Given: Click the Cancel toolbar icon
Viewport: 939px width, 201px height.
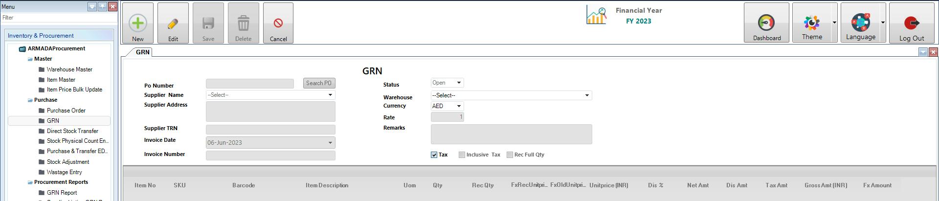Looking at the screenshot, I should click(x=278, y=23).
